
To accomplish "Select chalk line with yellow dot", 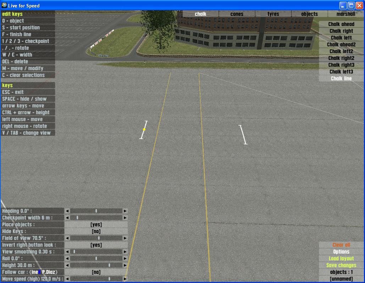I will [x=144, y=130].
